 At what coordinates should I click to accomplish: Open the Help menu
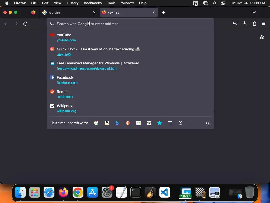tap(143, 3)
